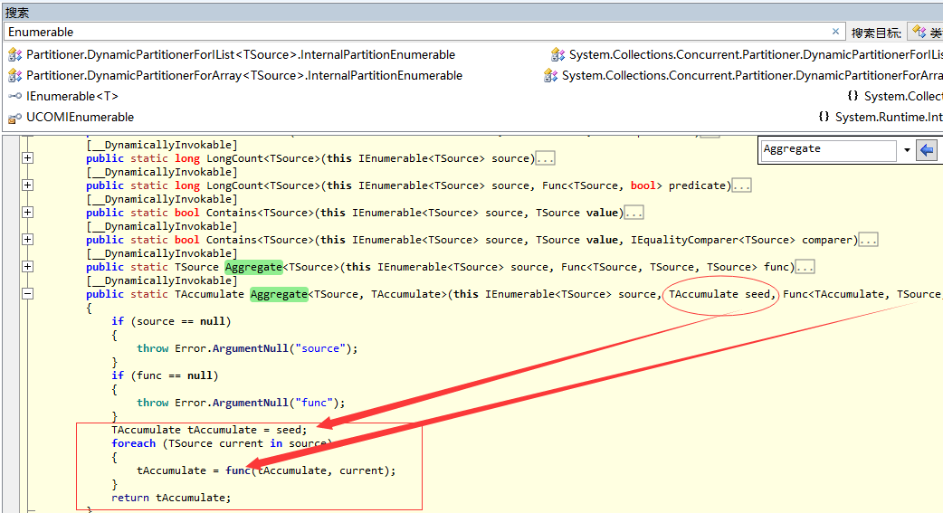The width and height of the screenshot is (943, 513).
Task: Click ellipsis box after Contains comparer signature
Action: pos(869,240)
